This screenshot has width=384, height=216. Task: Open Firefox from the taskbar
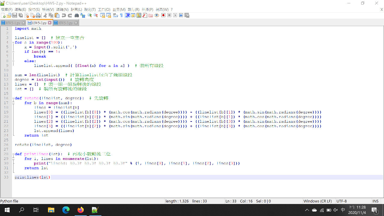[x=80, y=210]
